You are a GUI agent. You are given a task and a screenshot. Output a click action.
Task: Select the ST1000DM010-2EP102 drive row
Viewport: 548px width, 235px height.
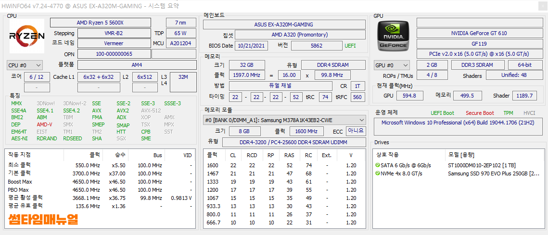coord(459,165)
